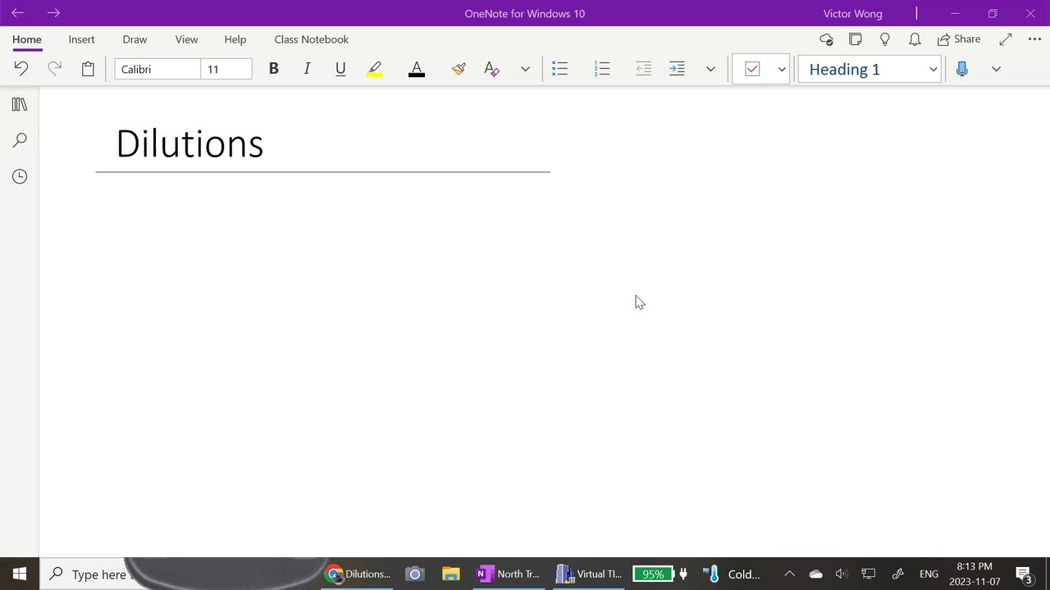Click the font size 11 box
Image resolution: width=1050 pixels, height=590 pixels.
tap(226, 69)
